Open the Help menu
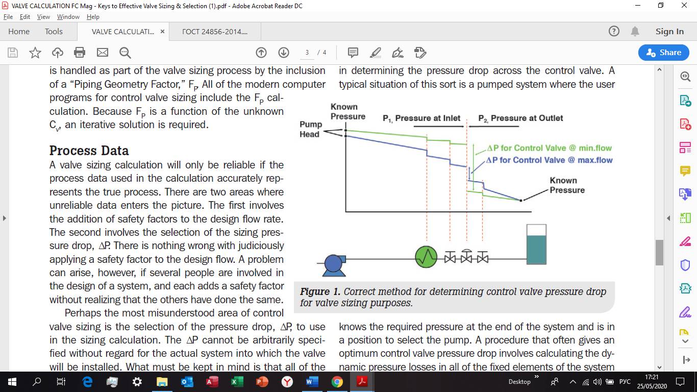 pos(93,16)
